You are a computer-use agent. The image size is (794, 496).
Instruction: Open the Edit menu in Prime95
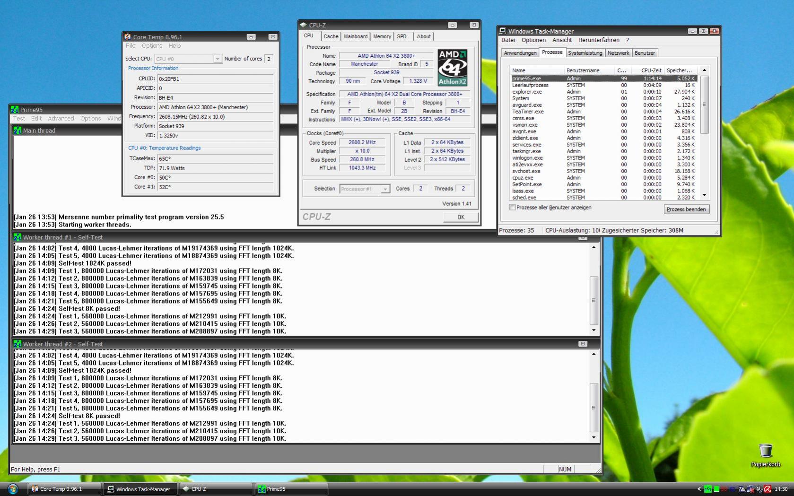[36, 119]
